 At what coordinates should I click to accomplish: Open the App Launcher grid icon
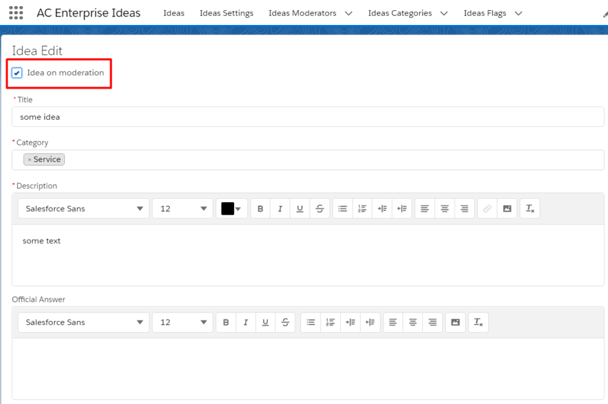(16, 13)
